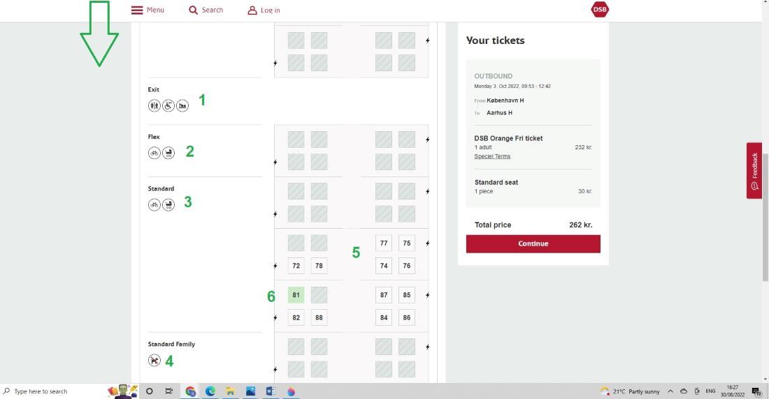Image resolution: width=769 pixels, height=399 pixels.
Task: Click the Aarhus H destination station
Action: point(499,112)
